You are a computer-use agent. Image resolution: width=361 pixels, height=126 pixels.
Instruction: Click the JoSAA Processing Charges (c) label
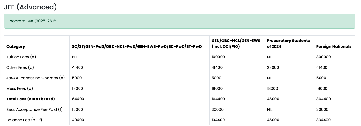tap(35, 78)
